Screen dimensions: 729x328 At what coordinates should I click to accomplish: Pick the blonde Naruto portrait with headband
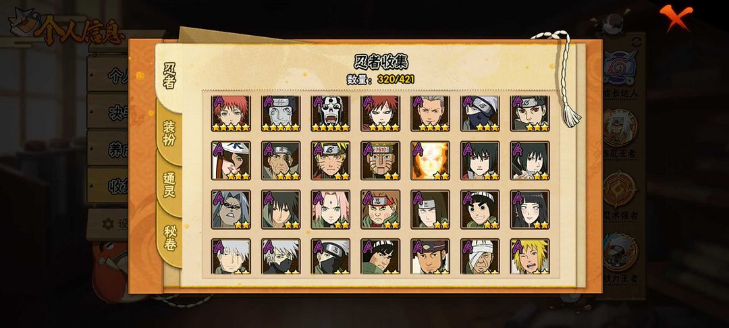pyautogui.click(x=331, y=161)
